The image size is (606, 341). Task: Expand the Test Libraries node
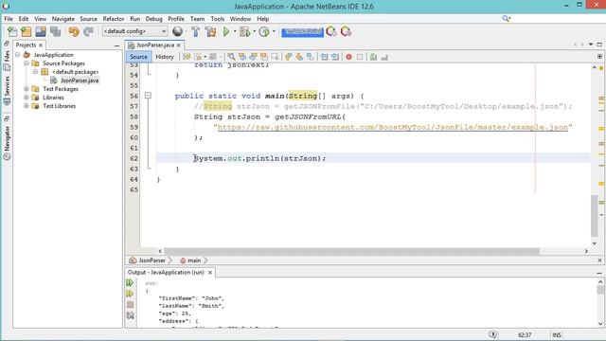(27, 106)
